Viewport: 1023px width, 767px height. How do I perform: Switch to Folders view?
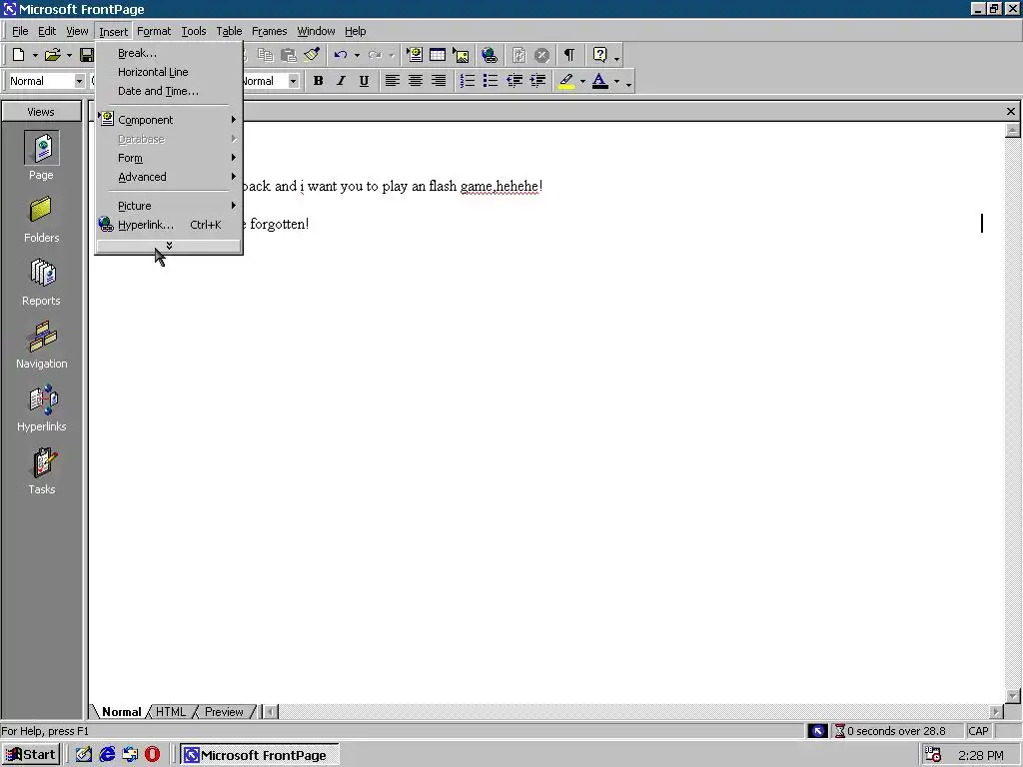pyautogui.click(x=41, y=220)
